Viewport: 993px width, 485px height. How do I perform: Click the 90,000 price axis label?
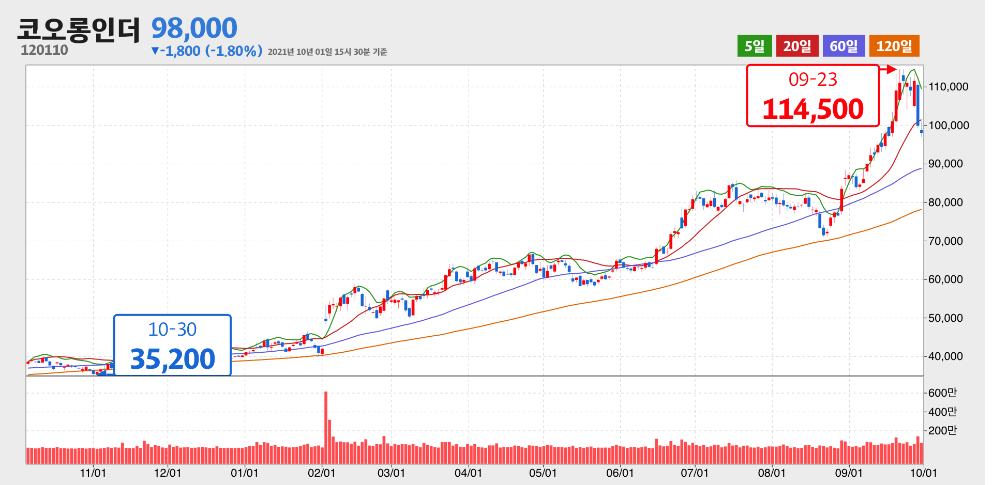tap(945, 164)
